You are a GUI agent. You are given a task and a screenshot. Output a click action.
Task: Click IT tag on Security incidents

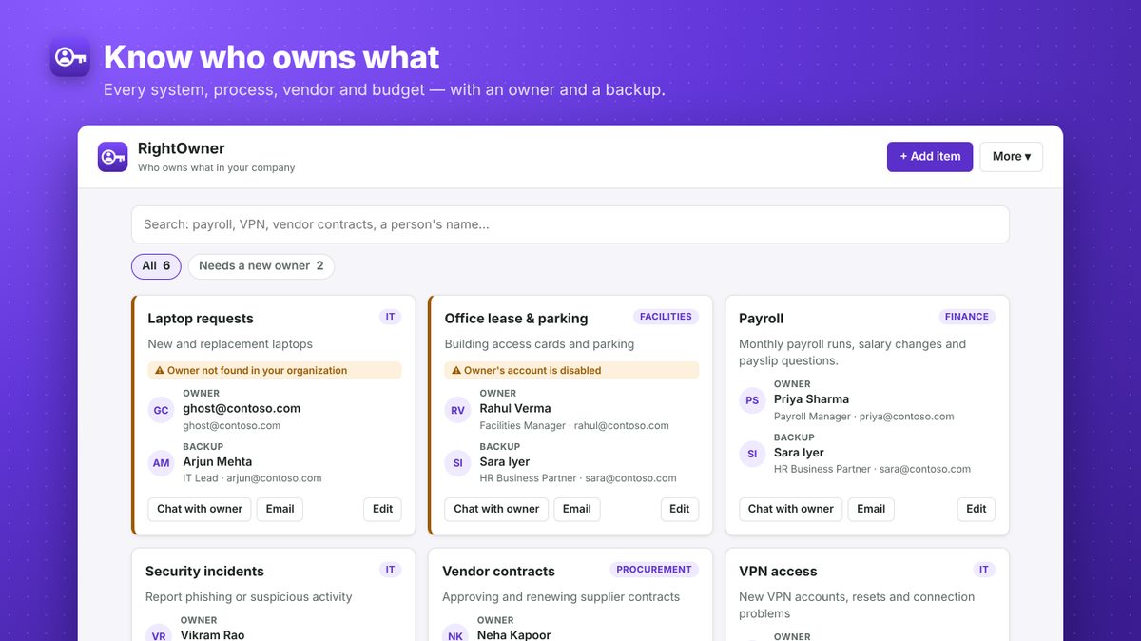coord(391,570)
